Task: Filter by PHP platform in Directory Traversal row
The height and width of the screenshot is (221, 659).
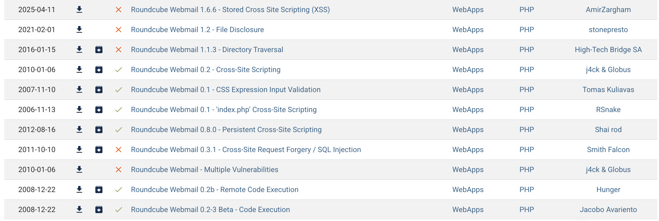Action: (527, 50)
